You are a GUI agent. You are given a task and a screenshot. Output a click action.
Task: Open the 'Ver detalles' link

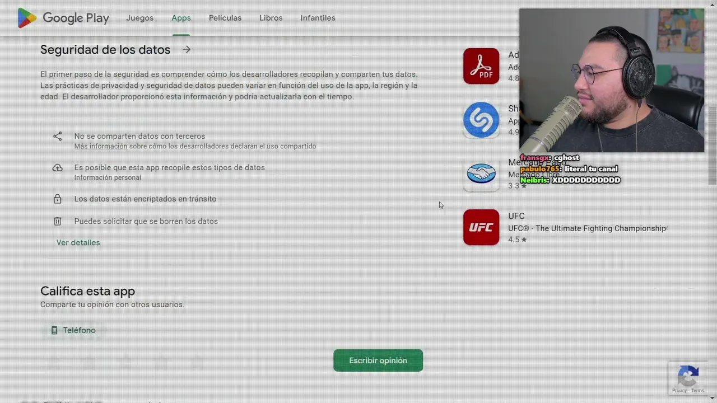coord(78,242)
